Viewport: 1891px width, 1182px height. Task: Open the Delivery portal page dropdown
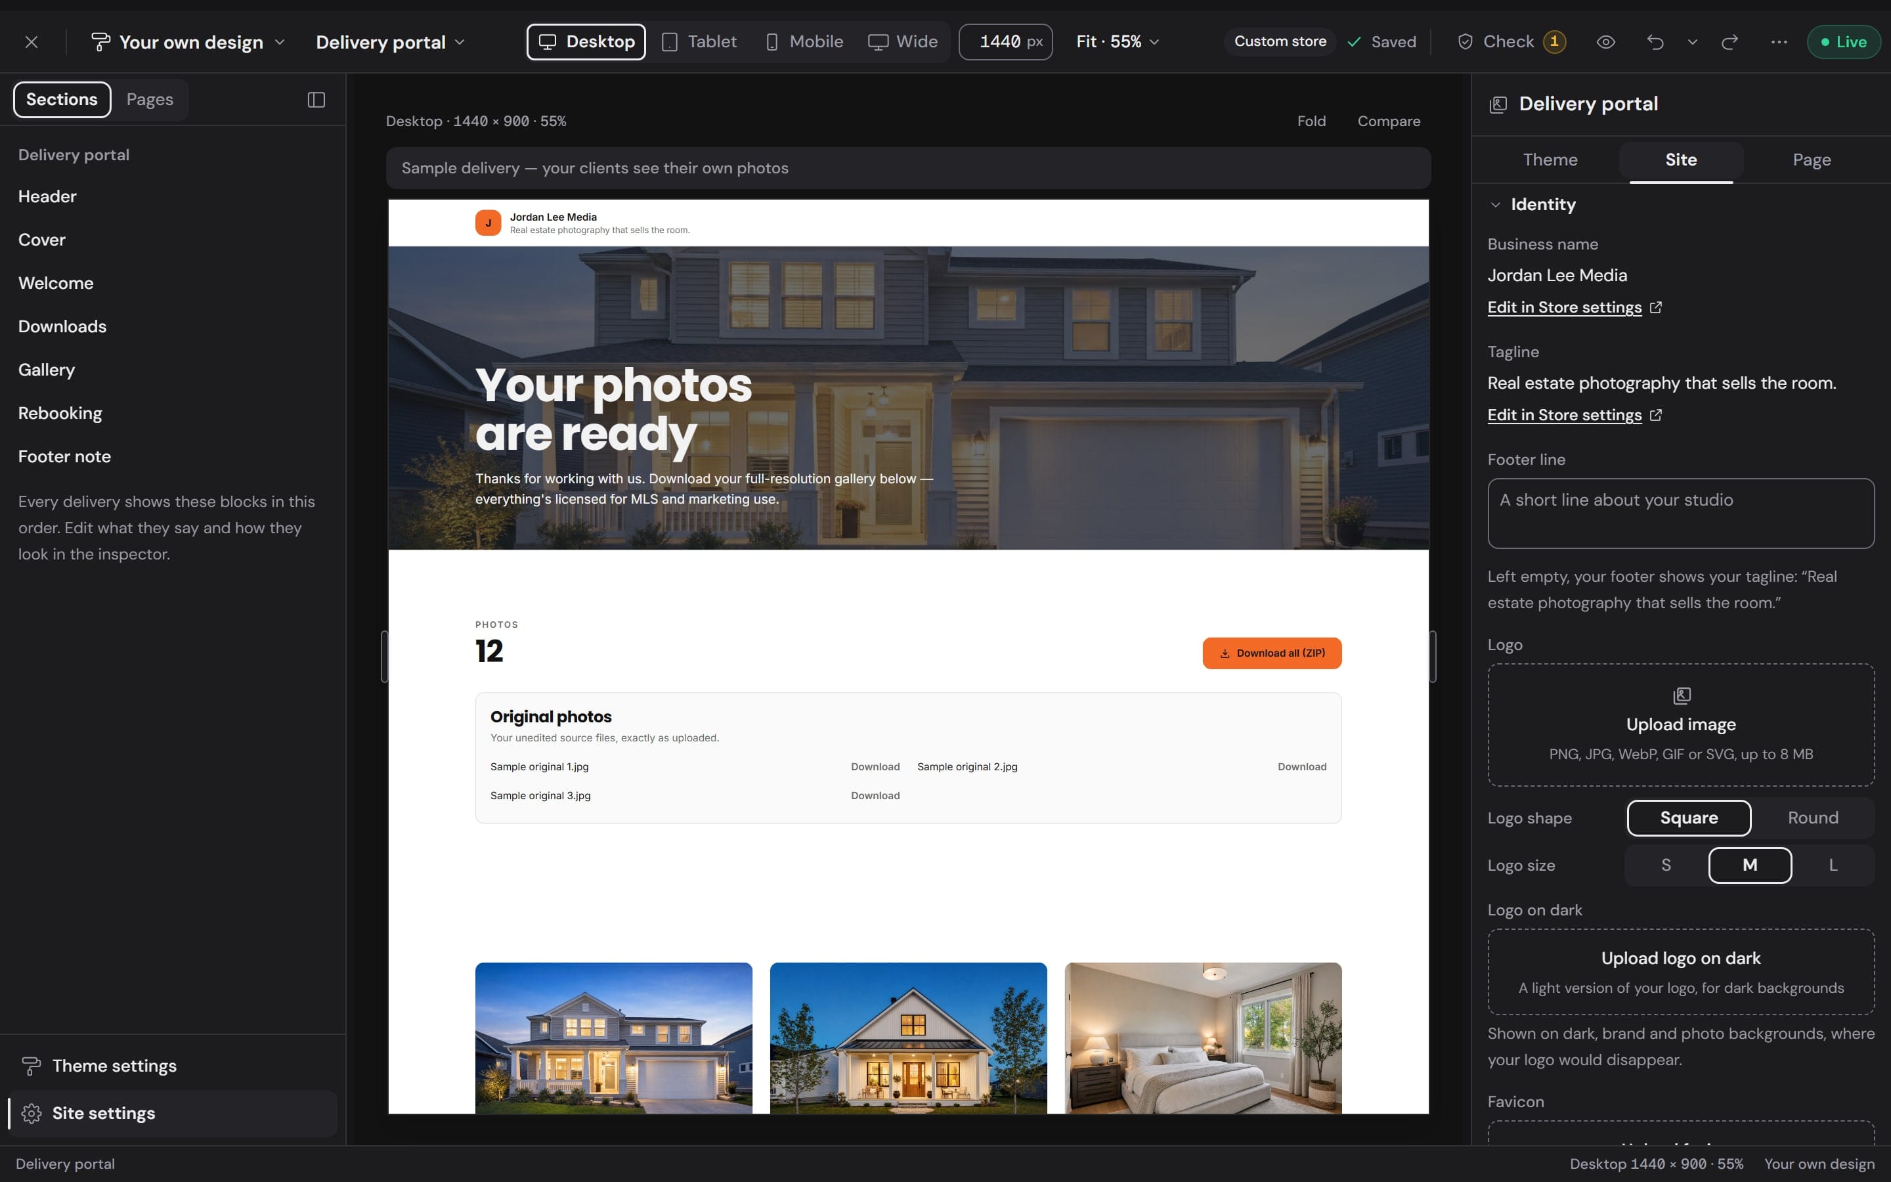(x=390, y=42)
